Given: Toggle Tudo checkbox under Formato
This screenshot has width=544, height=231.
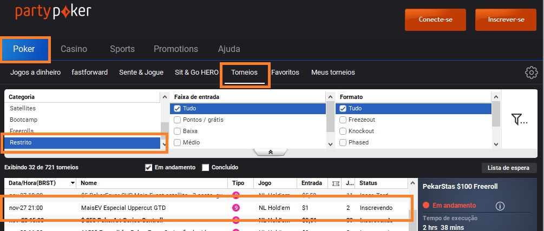Looking at the screenshot, I should point(343,109).
